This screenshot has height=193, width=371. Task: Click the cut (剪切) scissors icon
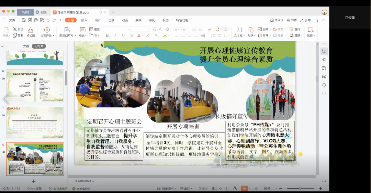coord(15,29)
